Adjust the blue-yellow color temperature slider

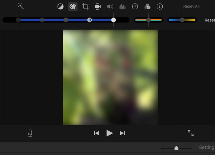pos(182,20)
